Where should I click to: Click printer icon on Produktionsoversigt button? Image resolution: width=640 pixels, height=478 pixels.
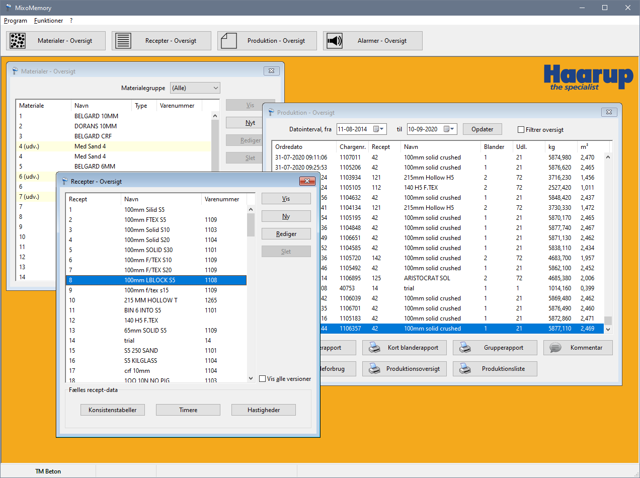pyautogui.click(x=375, y=369)
